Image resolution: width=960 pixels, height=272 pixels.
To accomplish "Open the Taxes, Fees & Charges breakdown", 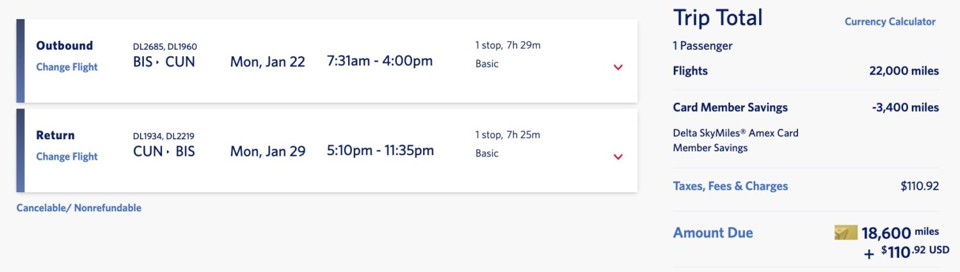I will coord(730,186).
